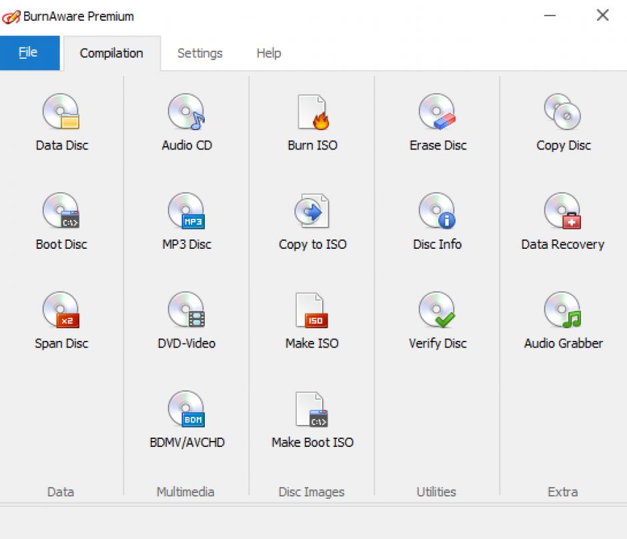This screenshot has width=627, height=539.
Task: Close the BurnAware Premium window
Action: tap(602, 15)
